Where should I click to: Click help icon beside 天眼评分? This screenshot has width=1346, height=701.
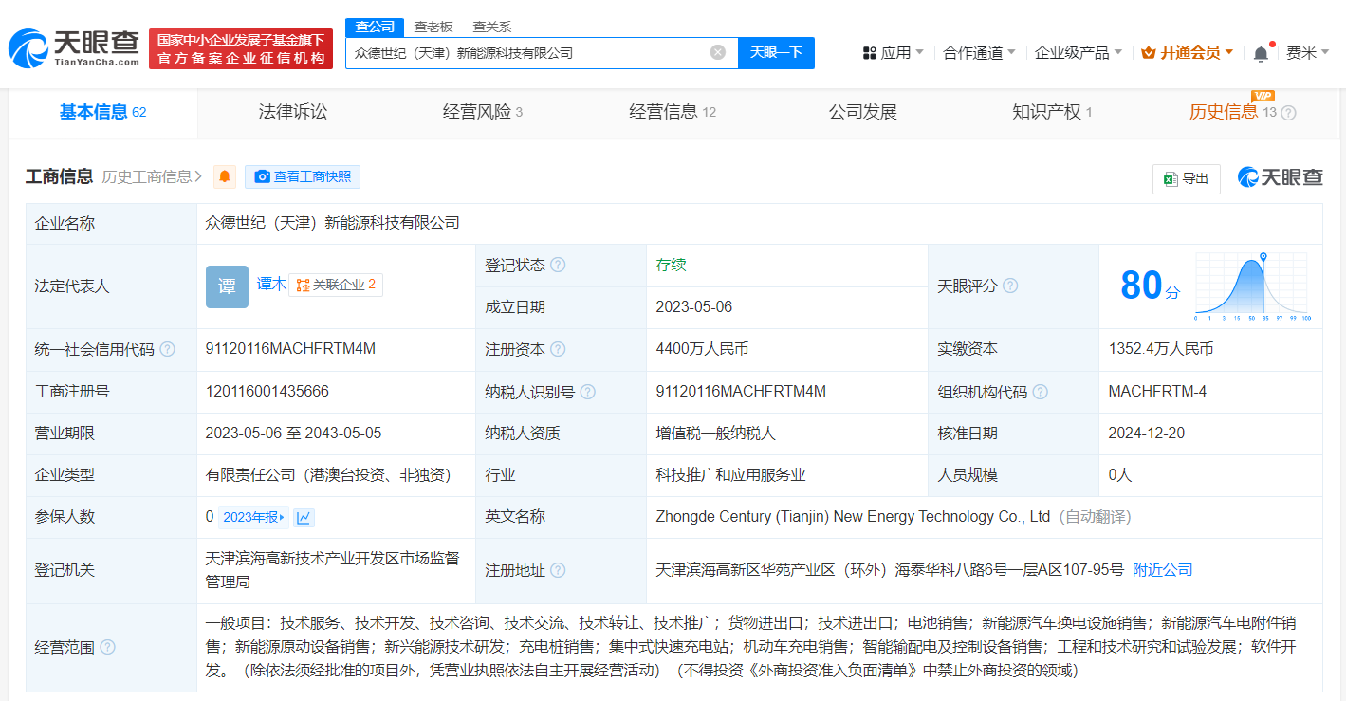[x=1010, y=286]
